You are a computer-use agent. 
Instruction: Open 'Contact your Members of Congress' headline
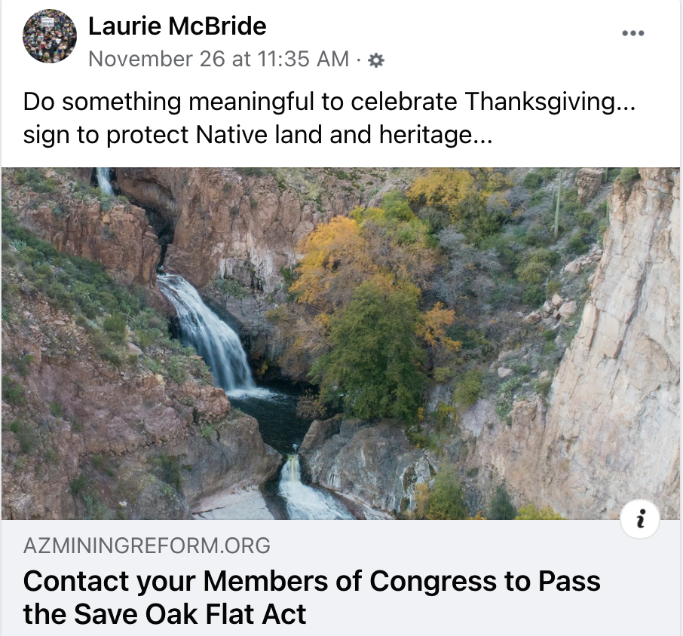click(x=311, y=581)
